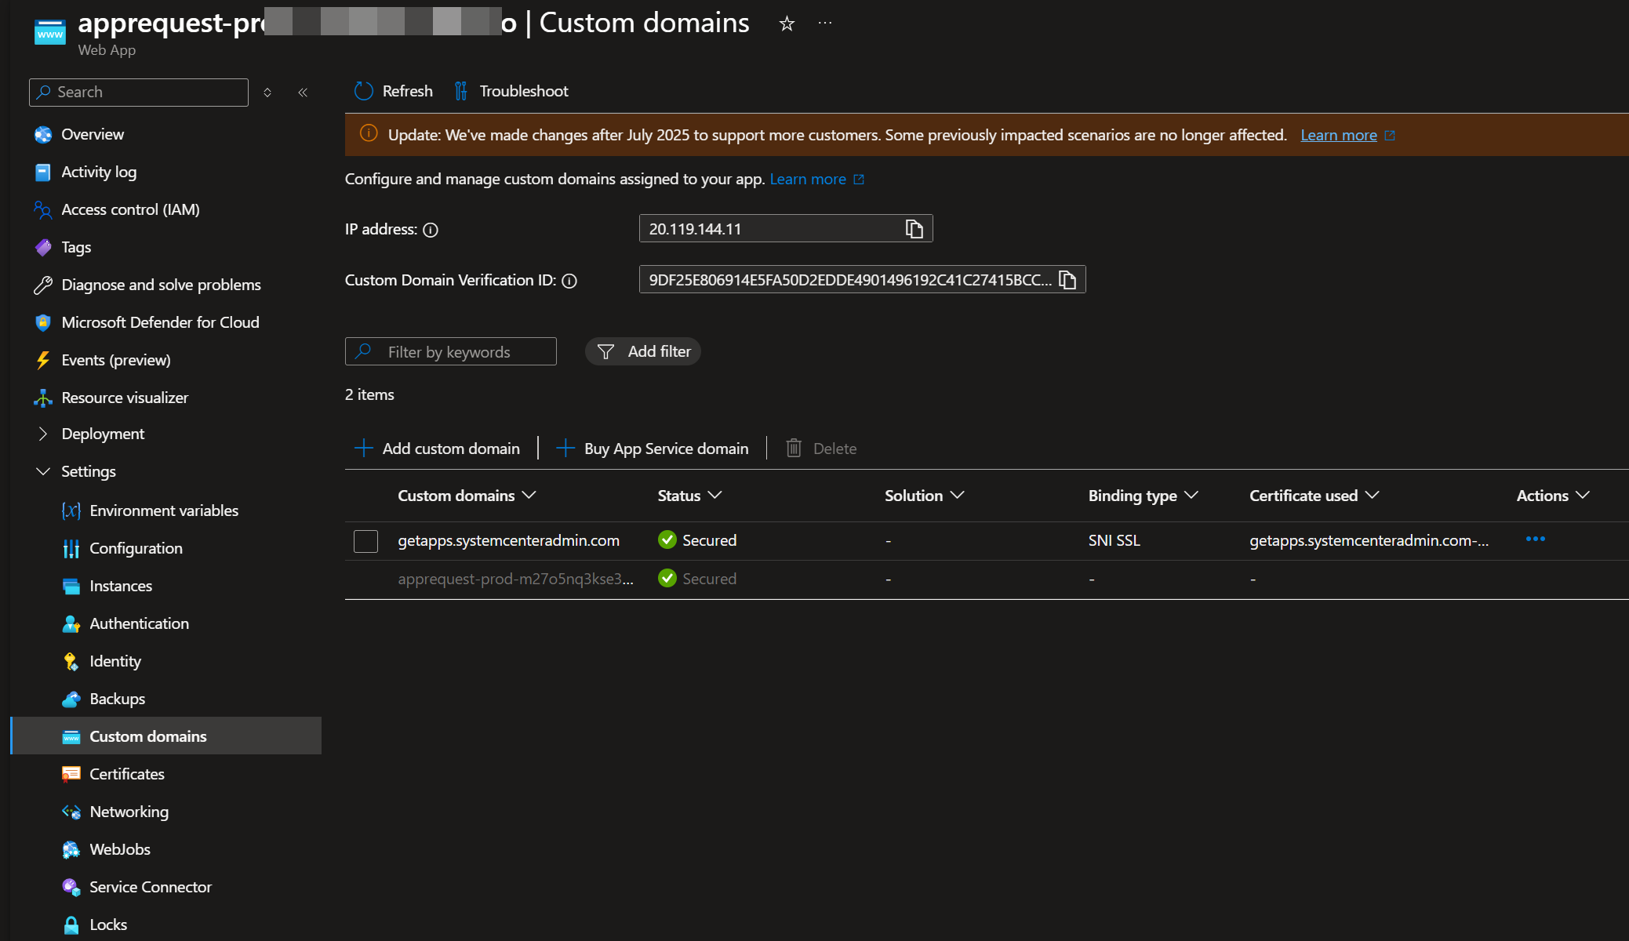Copy the Custom Domain Verification ID
Viewport: 1629px width, 941px height.
[x=1067, y=279]
